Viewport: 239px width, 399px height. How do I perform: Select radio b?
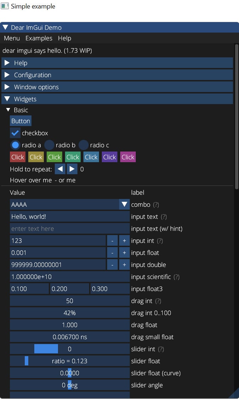49,145
